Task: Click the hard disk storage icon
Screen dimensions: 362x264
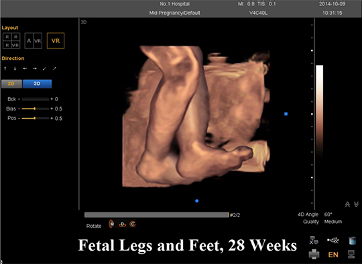Action: click(x=352, y=241)
